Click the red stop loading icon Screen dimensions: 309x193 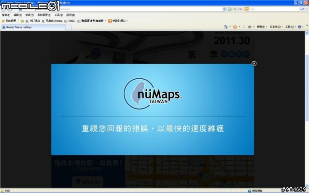240,9
